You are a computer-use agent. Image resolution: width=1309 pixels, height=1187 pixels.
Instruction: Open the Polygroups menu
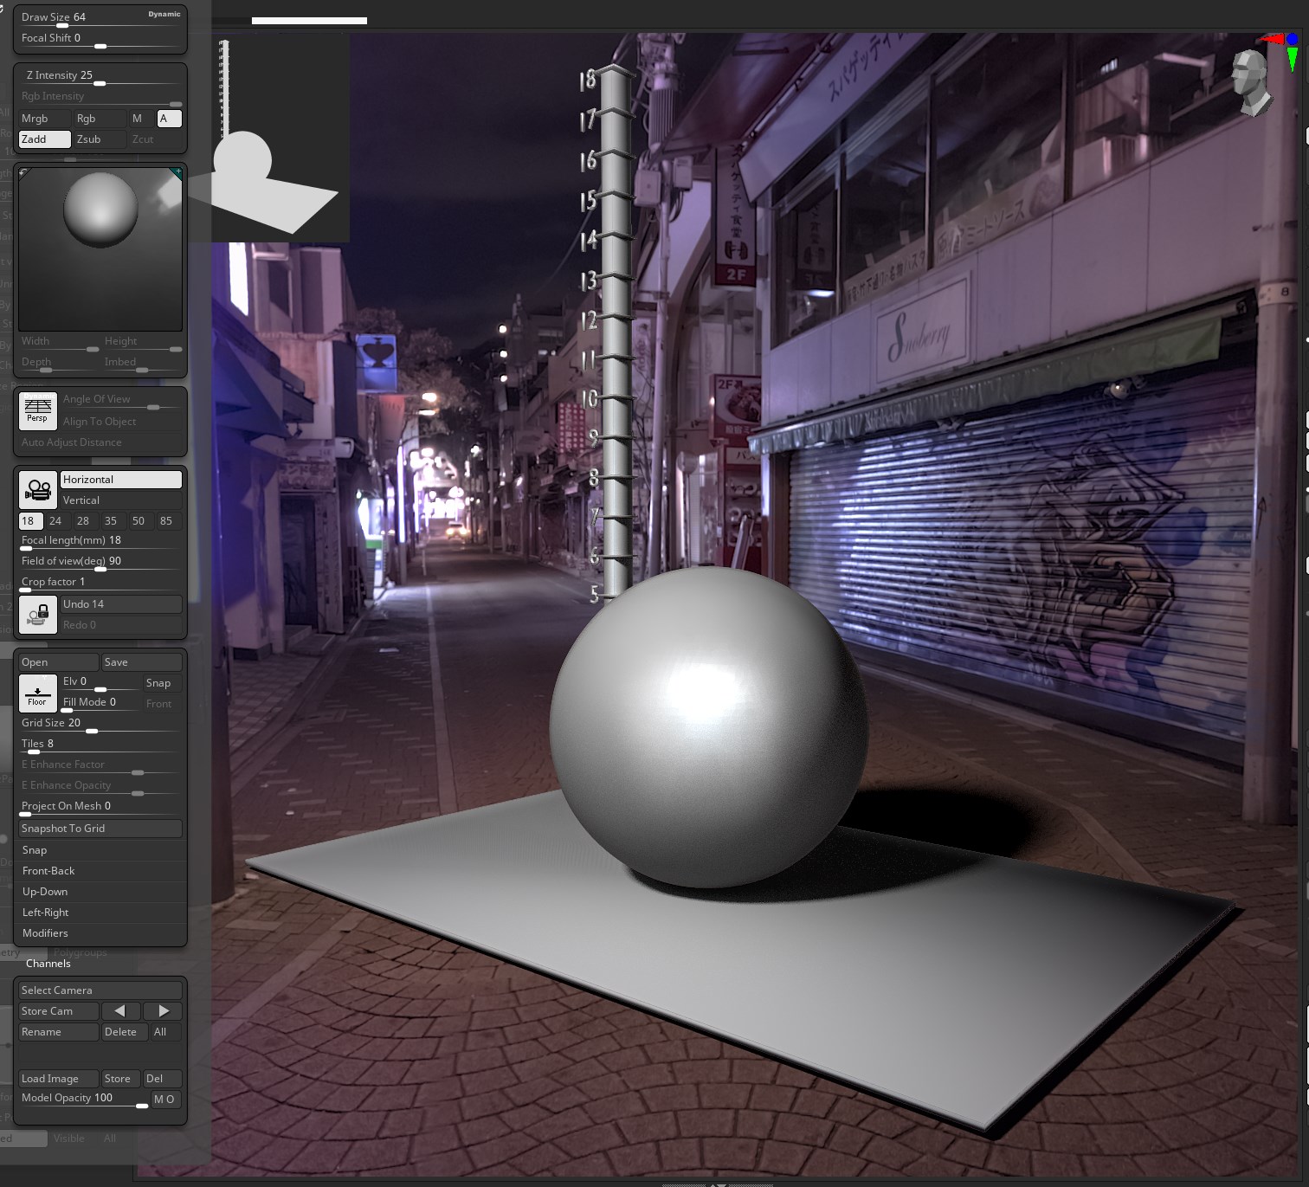click(80, 952)
